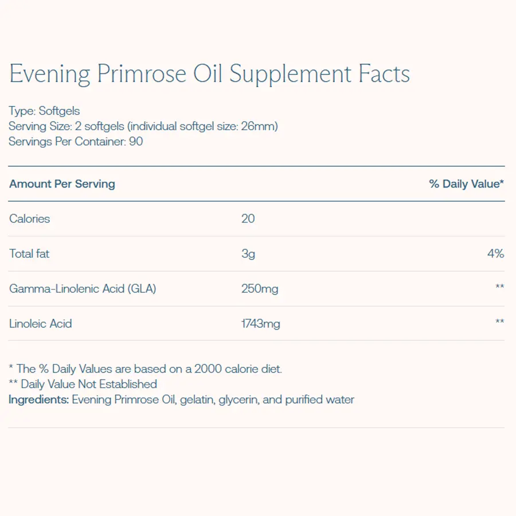
Task: Select the Serving Size 2 softgels text
Action: click(143, 126)
